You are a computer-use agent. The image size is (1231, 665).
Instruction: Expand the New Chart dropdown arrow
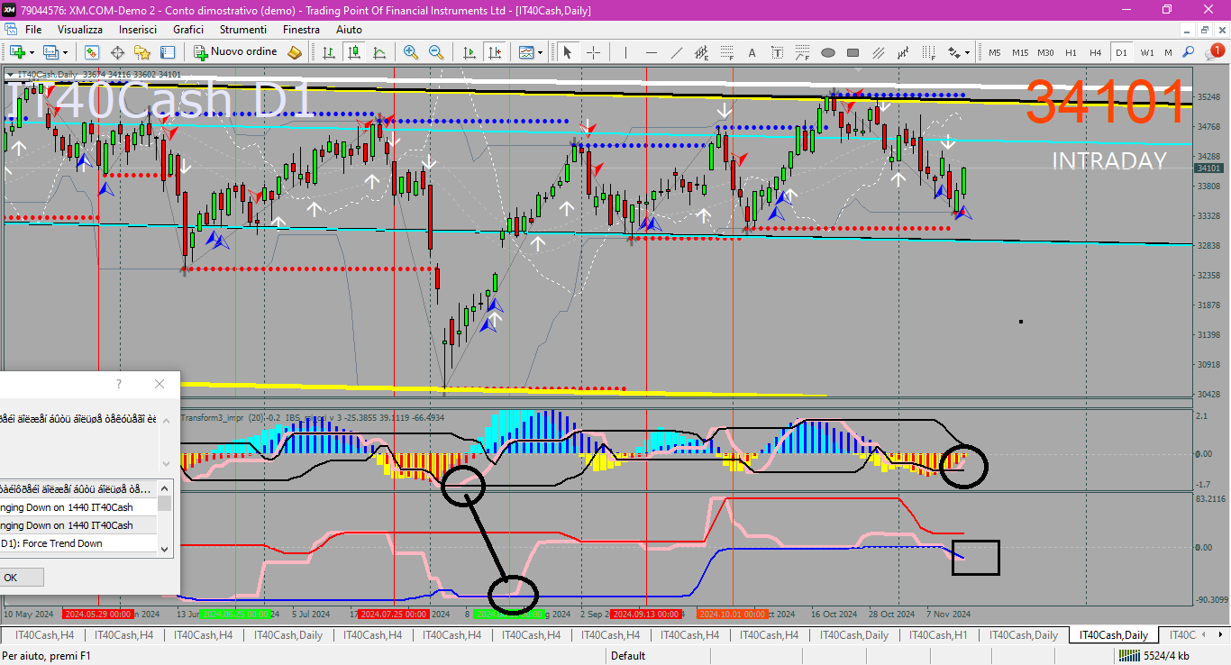pyautogui.click(x=32, y=52)
